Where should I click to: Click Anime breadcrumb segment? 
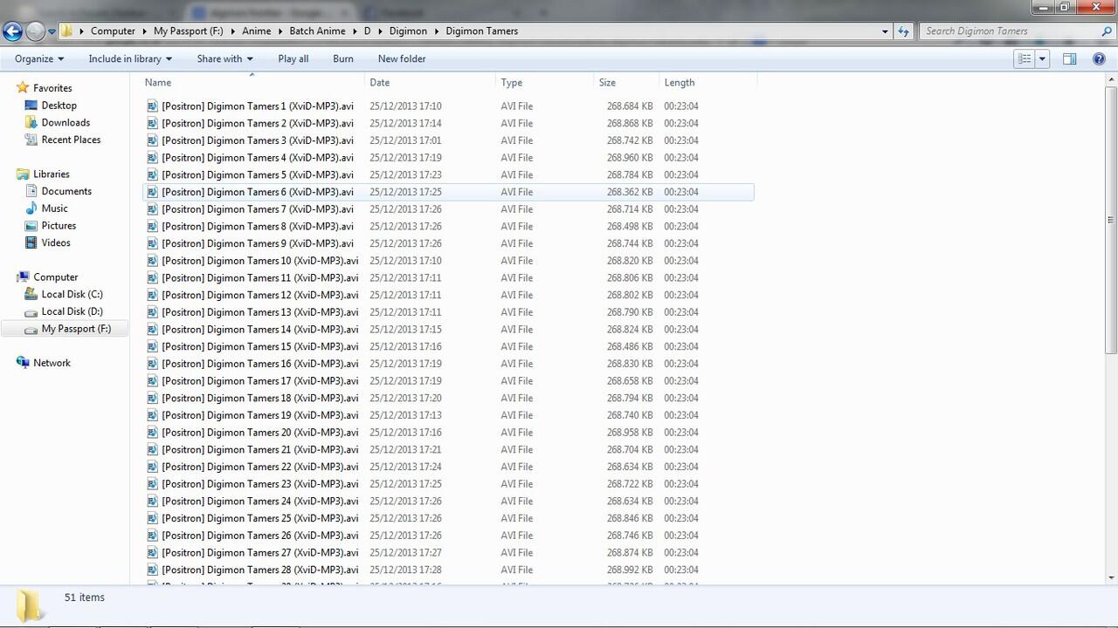(257, 31)
